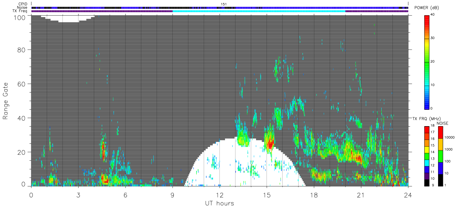Click the 3 tick label on the UT hours axis

click(78, 195)
